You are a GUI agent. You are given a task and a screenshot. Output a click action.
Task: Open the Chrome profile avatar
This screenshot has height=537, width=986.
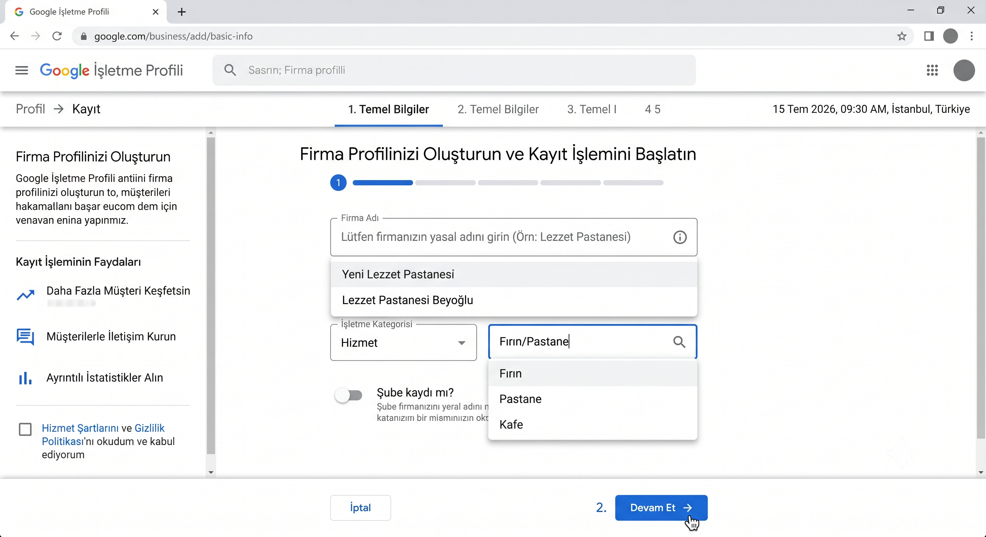[x=950, y=36]
